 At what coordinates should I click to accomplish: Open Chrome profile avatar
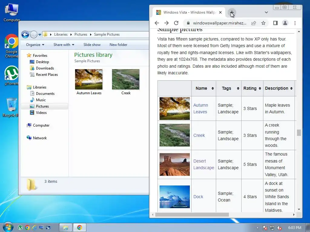285,23
